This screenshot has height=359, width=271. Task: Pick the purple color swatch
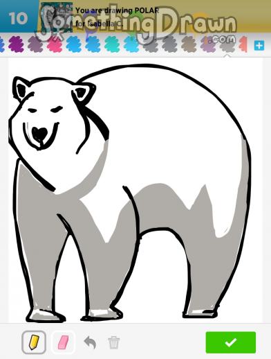16,44
